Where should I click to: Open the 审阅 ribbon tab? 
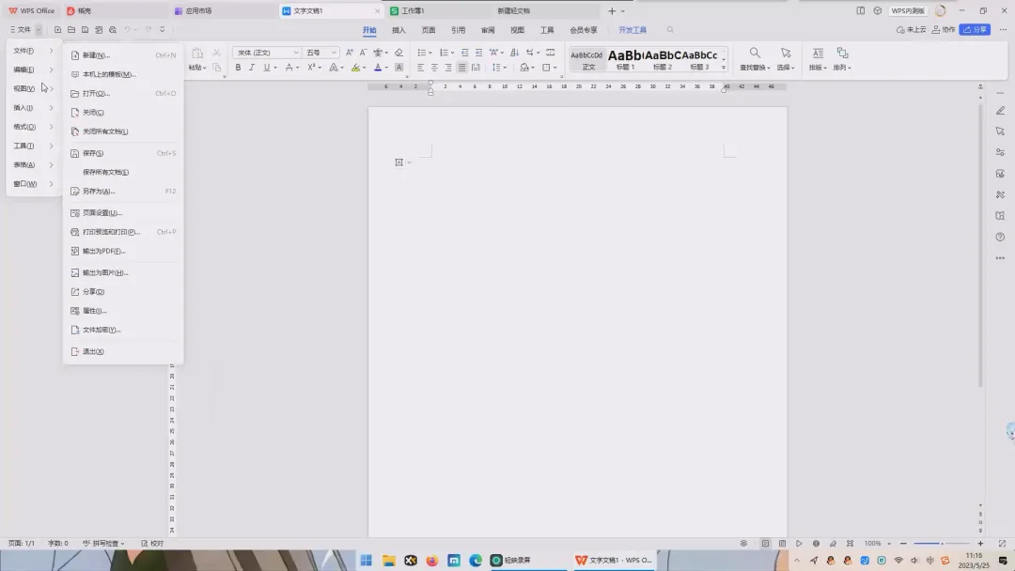pyautogui.click(x=488, y=30)
